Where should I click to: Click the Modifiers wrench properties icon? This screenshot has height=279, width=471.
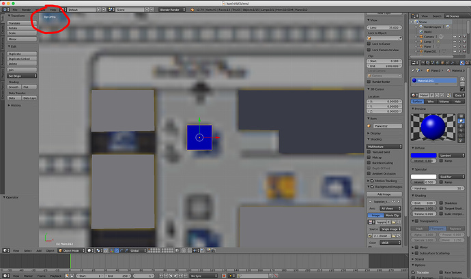tap(453, 63)
